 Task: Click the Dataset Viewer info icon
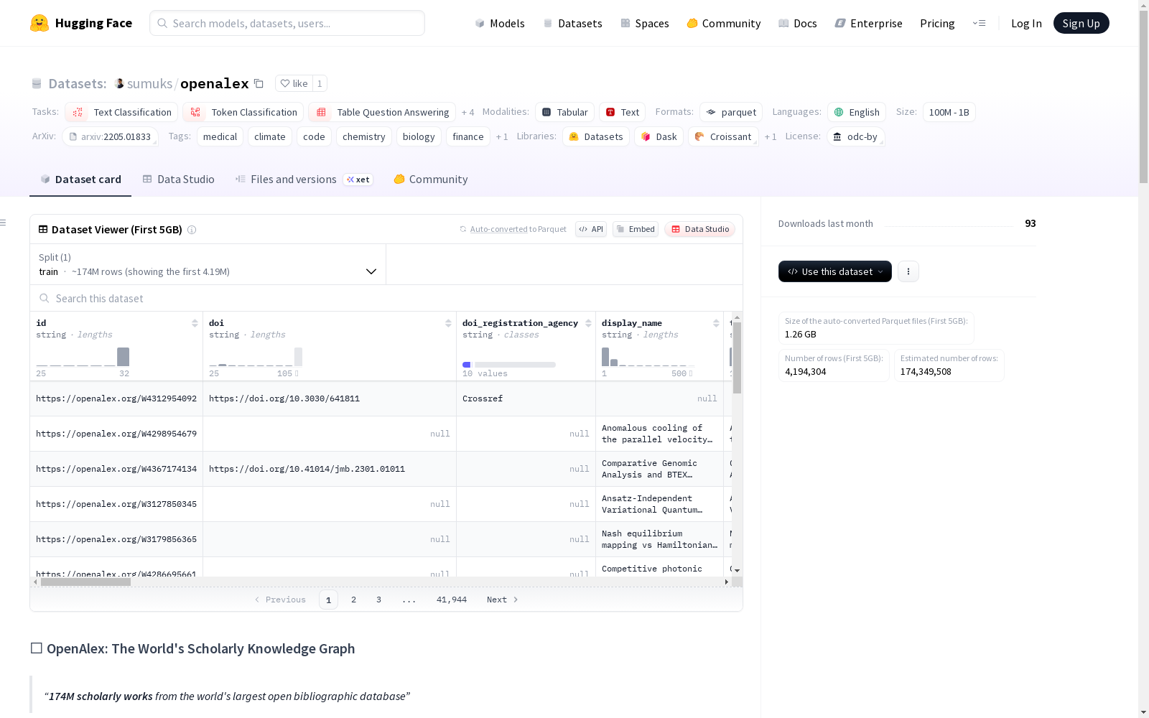(x=192, y=230)
